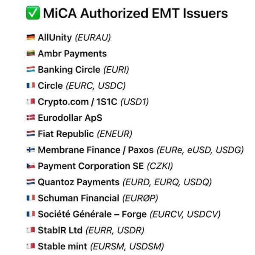
Task: Click the Luxembourg flag beside Banking Circle
Action: 31,69
